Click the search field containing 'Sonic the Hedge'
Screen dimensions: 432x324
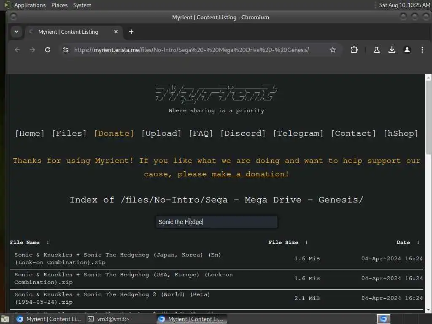coord(217,222)
